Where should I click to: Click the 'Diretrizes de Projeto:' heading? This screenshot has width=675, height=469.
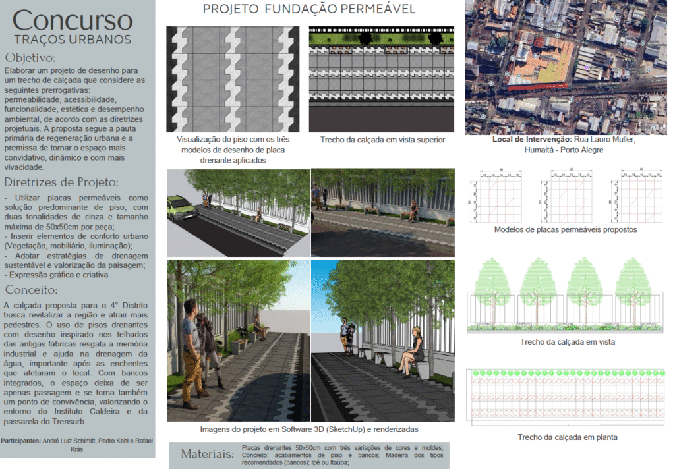click(x=61, y=182)
